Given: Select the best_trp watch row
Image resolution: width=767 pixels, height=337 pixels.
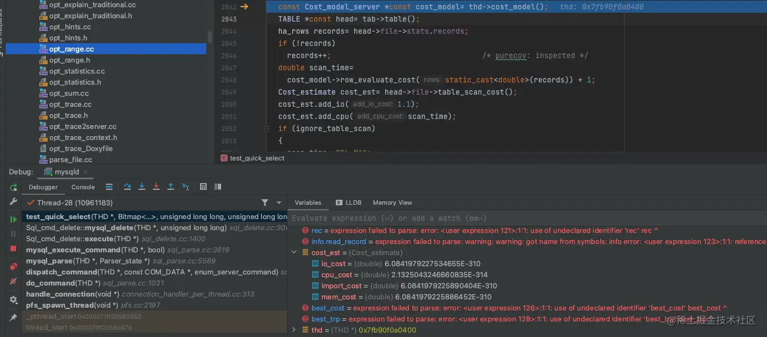Looking at the screenshot, I should click(x=527, y=319).
